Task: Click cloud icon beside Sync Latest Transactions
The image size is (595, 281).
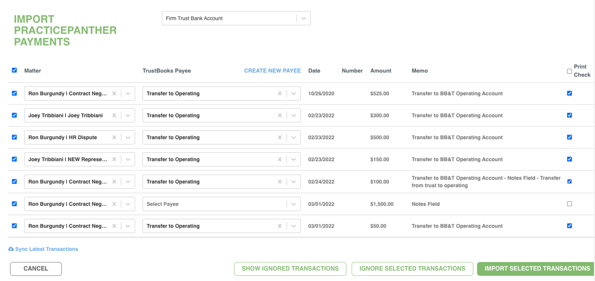Action: tap(11, 249)
